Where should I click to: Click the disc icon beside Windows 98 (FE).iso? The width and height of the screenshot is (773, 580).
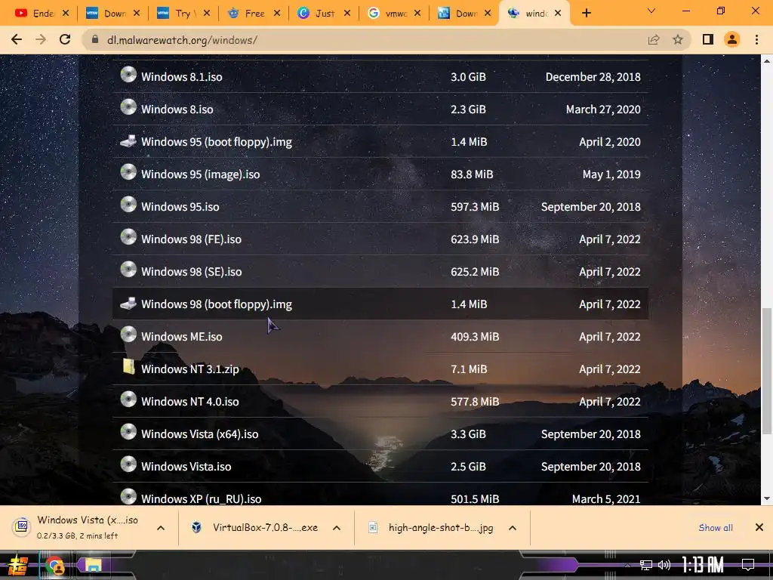pos(128,237)
